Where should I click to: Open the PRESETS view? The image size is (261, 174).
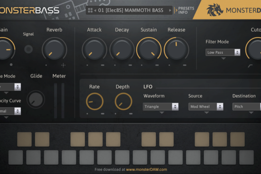pos(186,8)
